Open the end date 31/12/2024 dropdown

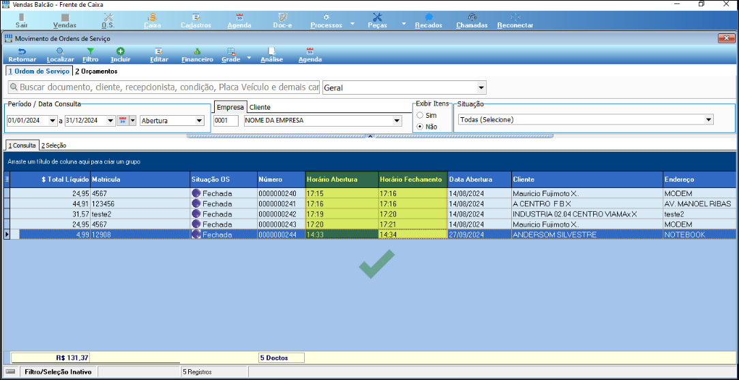(110, 121)
